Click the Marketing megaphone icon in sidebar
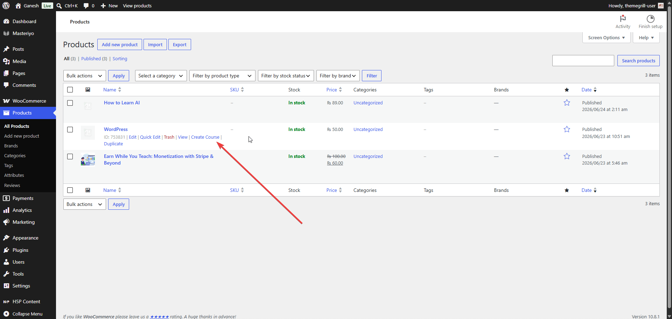Viewport: 672px width, 319px height. point(6,222)
